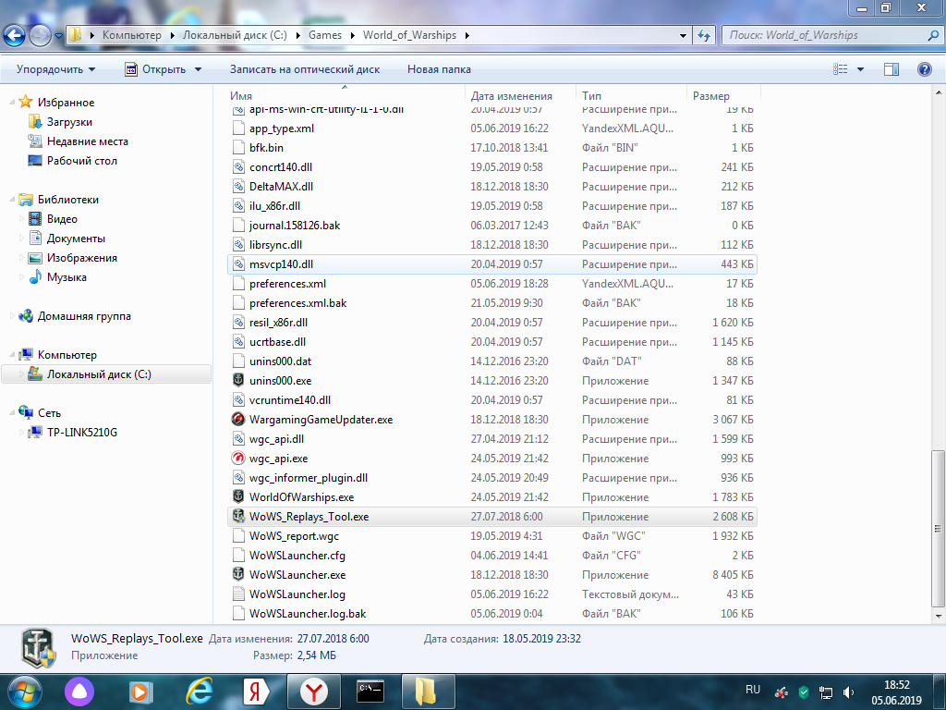Click the file list vertical scrollbar thumb
Screen dimensions: 946x710
938,528
